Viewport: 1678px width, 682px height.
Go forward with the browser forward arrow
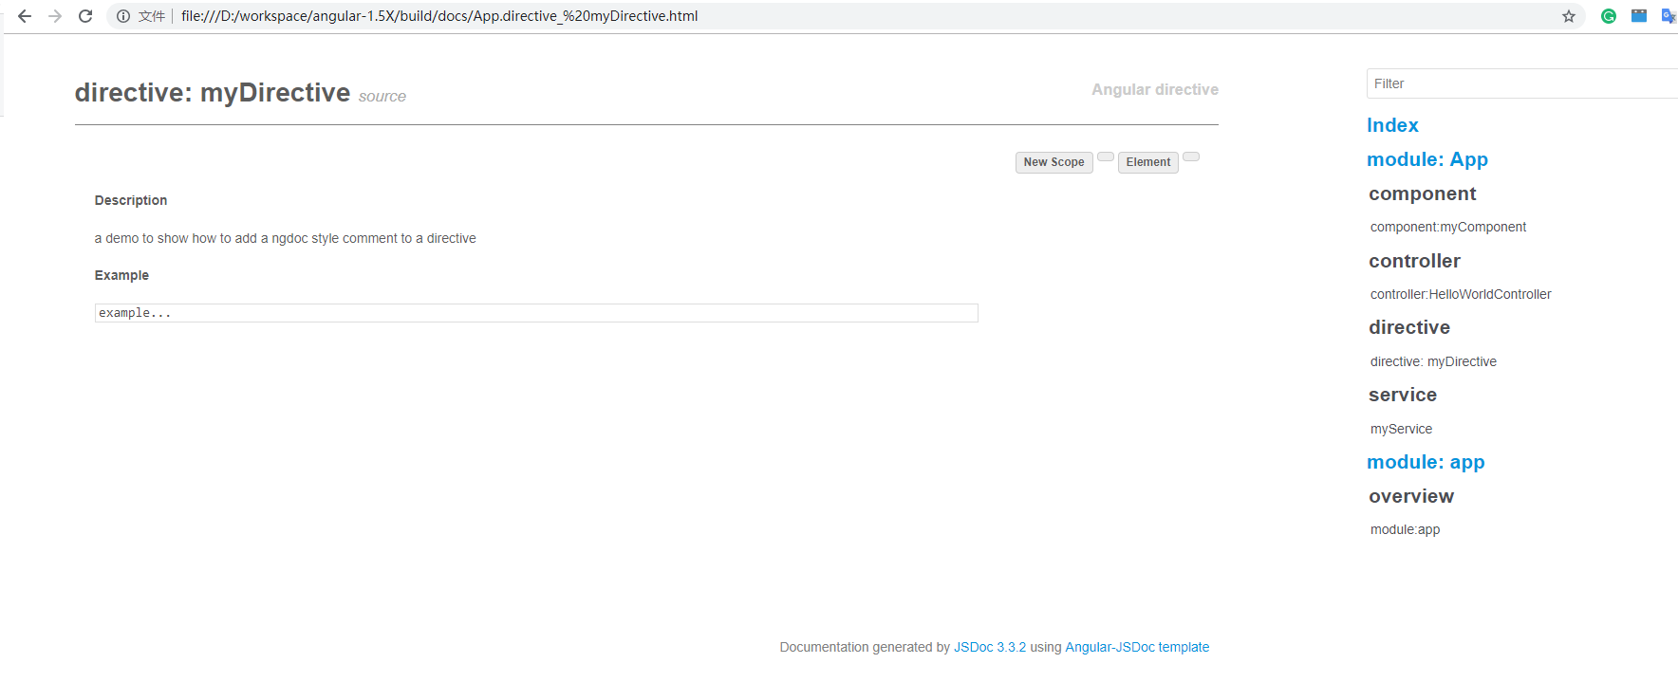click(x=55, y=16)
